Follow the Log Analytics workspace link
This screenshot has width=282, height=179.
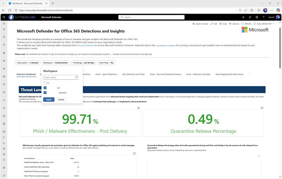[x=165, y=46]
